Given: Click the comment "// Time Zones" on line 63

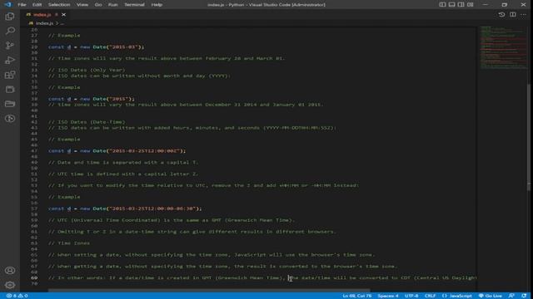Looking at the screenshot, I should pyautogui.click(x=69, y=243).
